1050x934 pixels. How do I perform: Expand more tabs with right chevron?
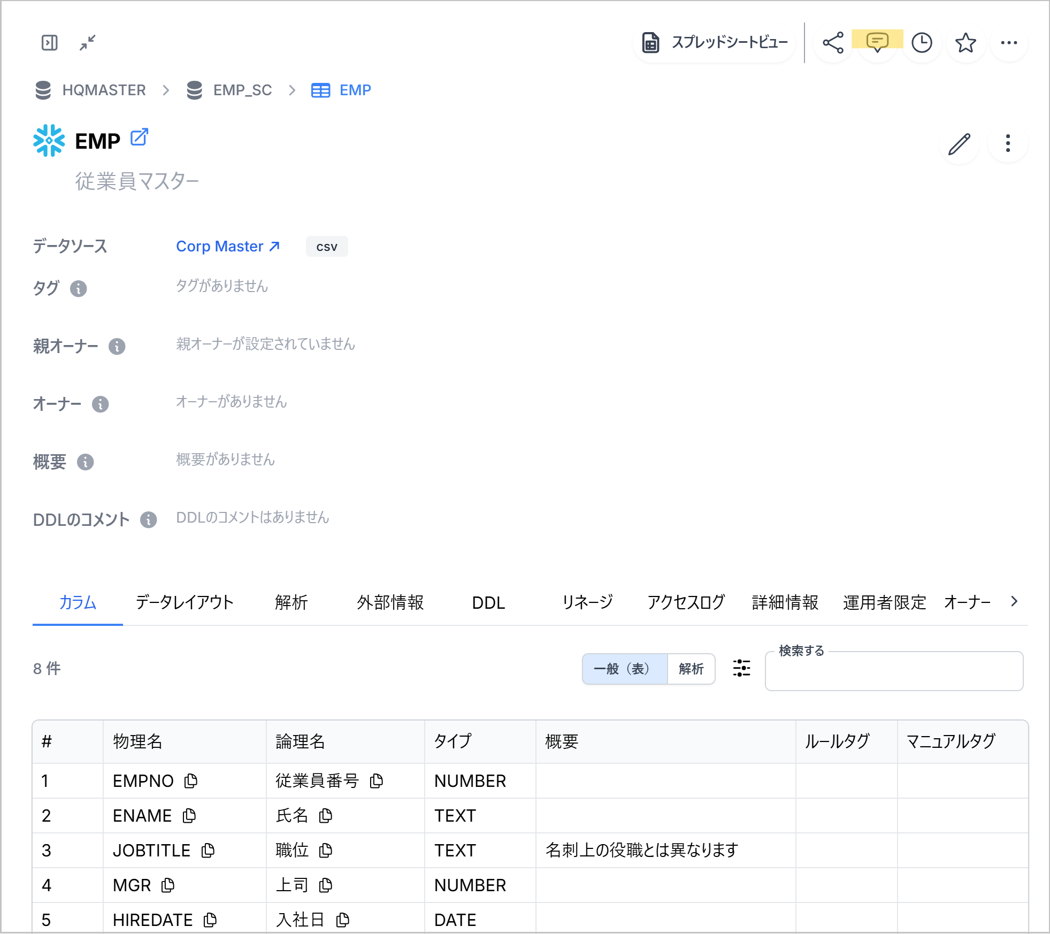1014,601
